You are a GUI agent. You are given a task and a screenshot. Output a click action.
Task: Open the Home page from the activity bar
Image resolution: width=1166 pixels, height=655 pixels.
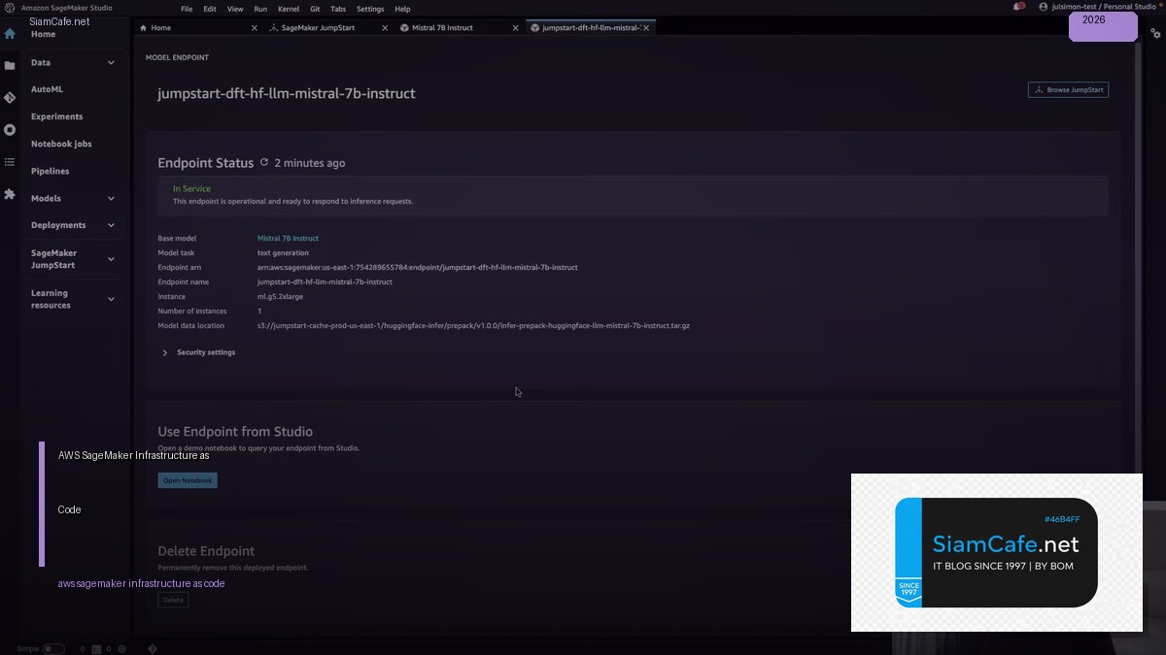point(10,32)
